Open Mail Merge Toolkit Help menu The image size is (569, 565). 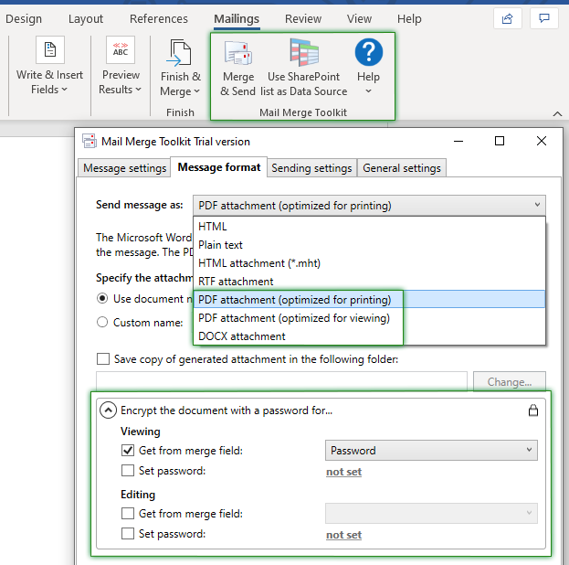(x=368, y=67)
